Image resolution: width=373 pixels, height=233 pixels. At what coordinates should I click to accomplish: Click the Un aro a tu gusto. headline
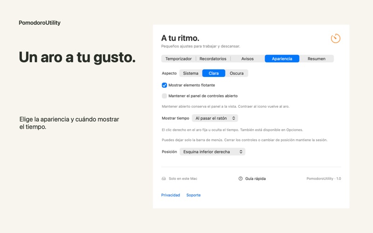tap(77, 57)
